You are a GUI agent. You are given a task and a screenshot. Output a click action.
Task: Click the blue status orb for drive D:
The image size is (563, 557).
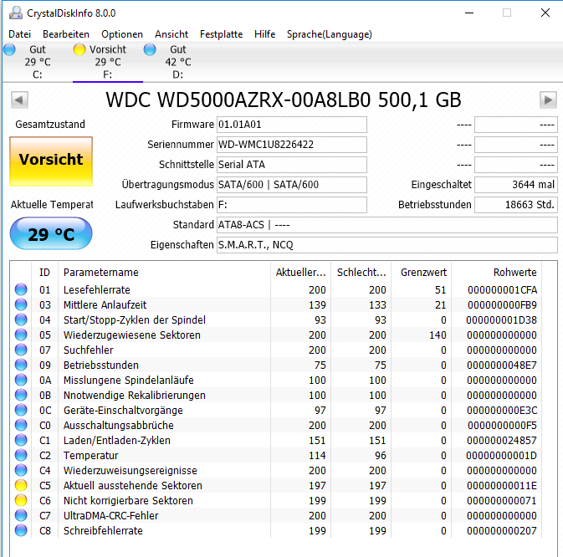point(150,49)
